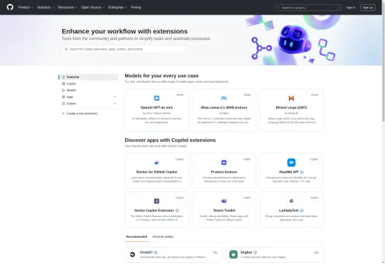385x264 pixels.
Task: Focus the header Search or jump to field
Action: click(308, 8)
